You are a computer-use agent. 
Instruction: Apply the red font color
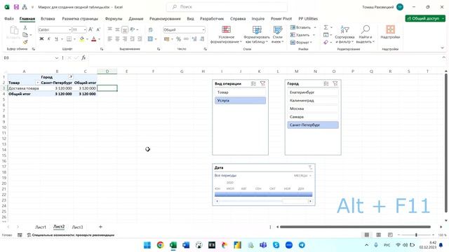click(x=93, y=39)
